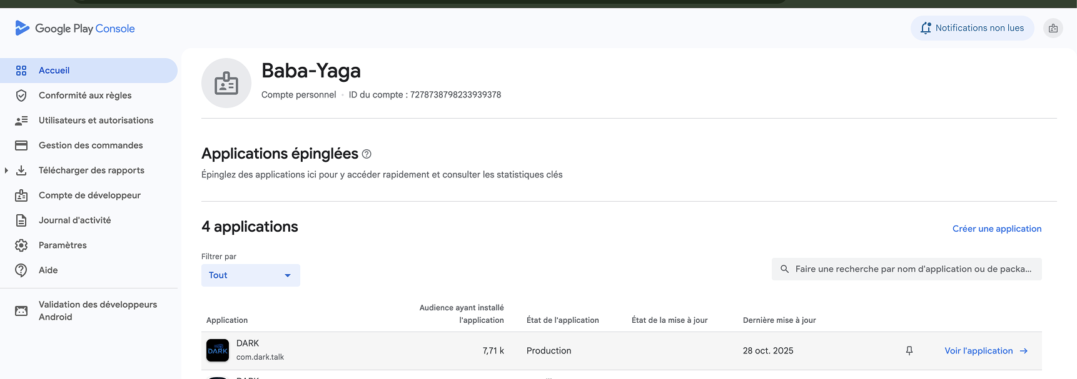Open the account icon in top-right corner
This screenshot has height=379, width=1077.
point(1053,28)
